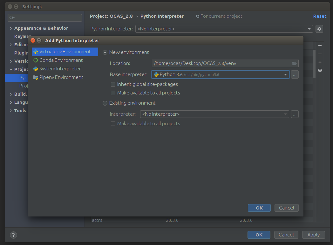This screenshot has height=245, width=333.
Task: Browse existing interpreter with ellipsis button
Action: point(295,114)
